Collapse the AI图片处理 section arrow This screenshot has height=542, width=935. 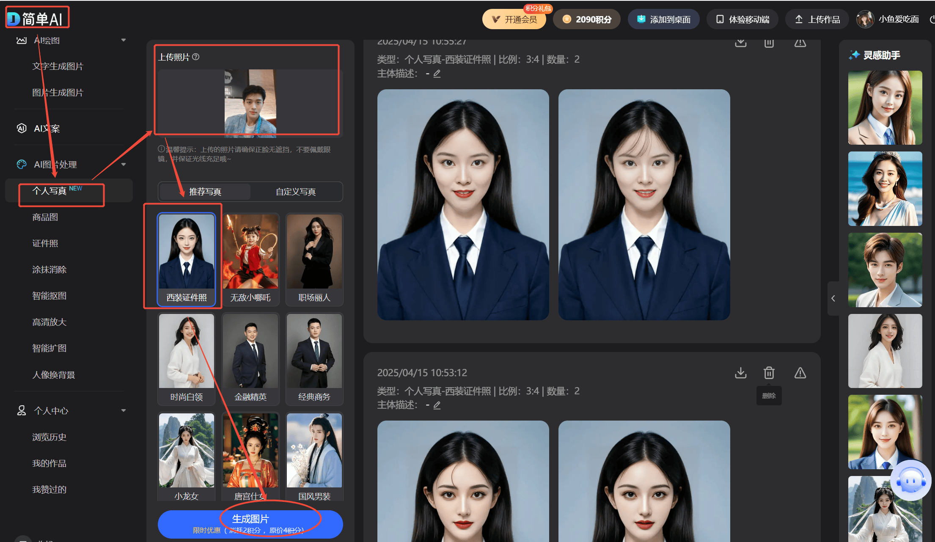124,165
